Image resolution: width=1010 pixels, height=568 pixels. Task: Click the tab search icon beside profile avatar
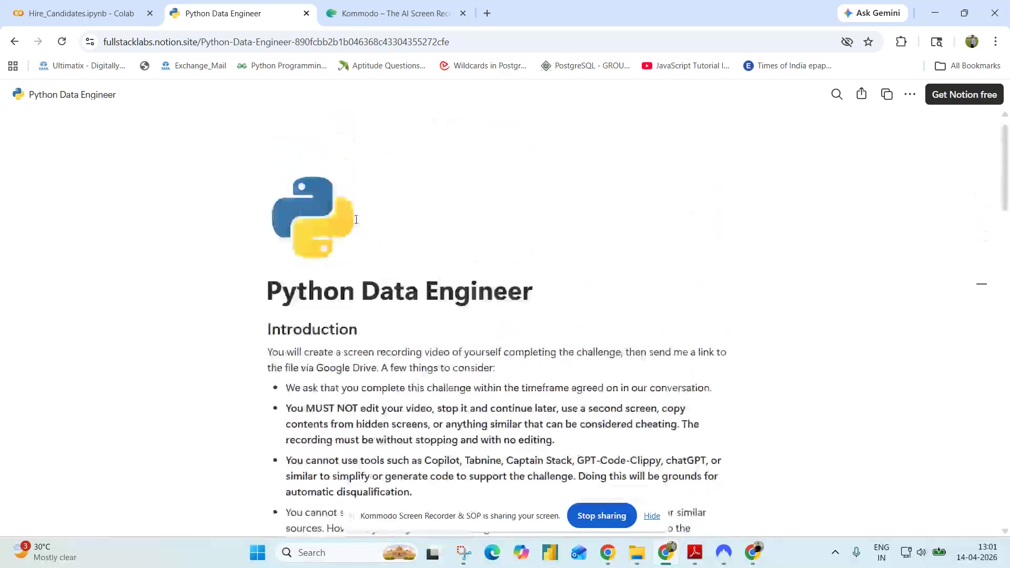(x=936, y=42)
